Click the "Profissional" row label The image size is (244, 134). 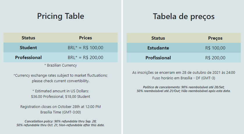[x=158, y=58]
